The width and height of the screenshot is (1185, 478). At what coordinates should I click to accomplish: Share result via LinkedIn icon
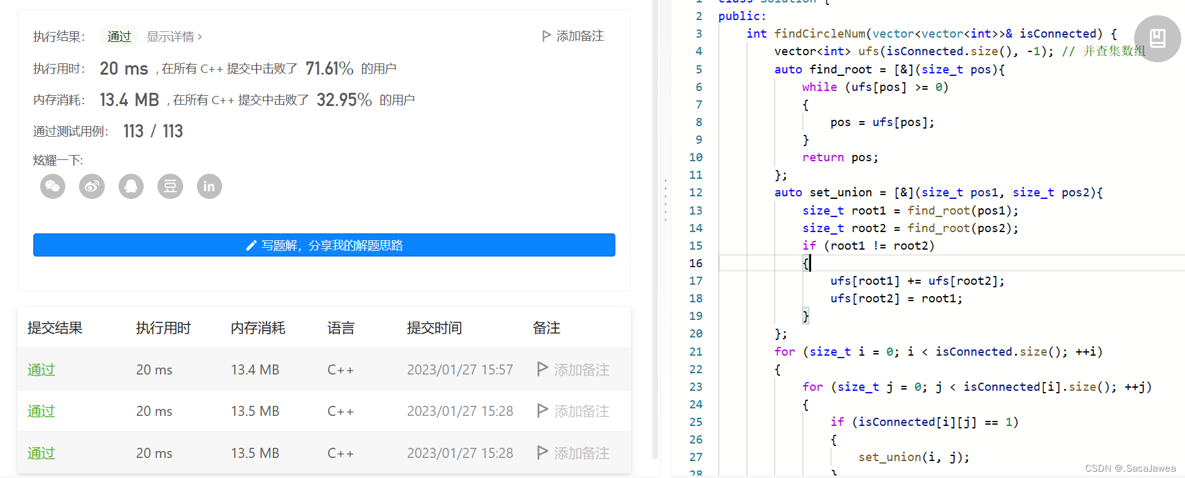(x=210, y=186)
